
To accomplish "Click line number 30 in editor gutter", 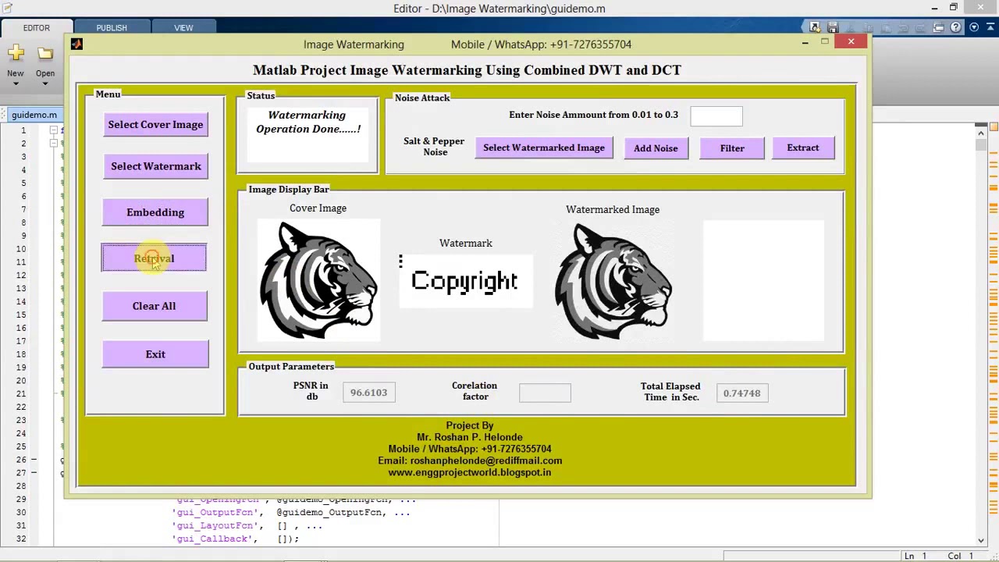I will 22,513.
